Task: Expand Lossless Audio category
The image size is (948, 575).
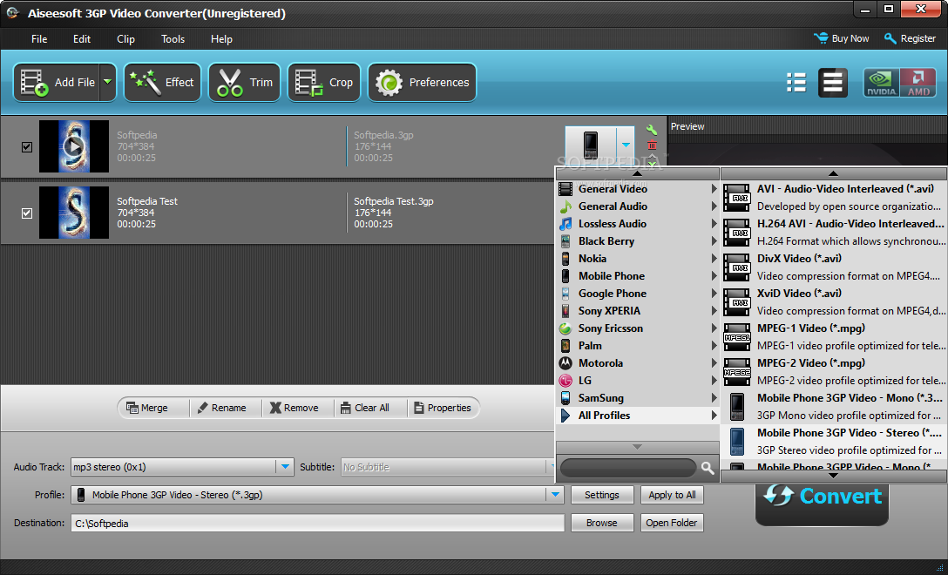Action: point(637,224)
